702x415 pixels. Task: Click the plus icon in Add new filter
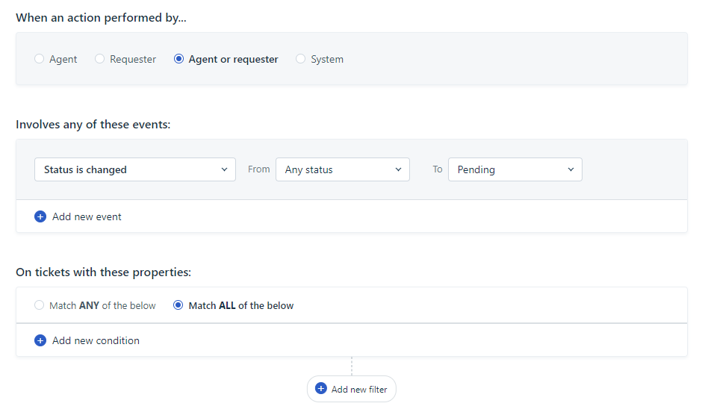pos(321,389)
